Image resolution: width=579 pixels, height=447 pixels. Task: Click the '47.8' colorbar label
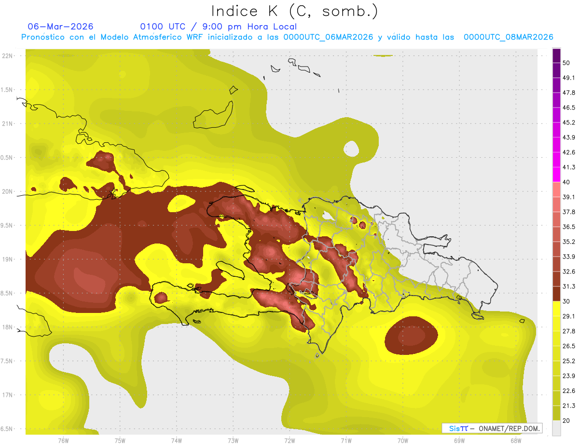pyautogui.click(x=569, y=93)
